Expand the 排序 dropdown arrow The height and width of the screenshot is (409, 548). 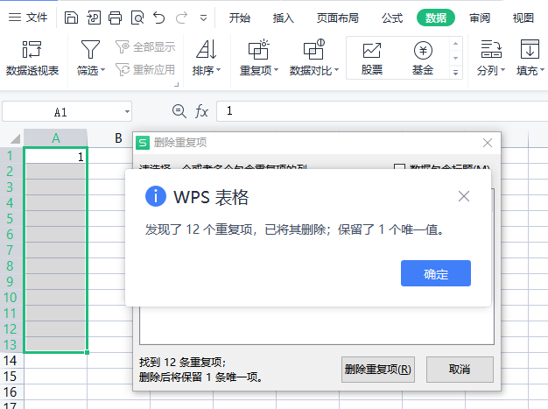coord(219,70)
